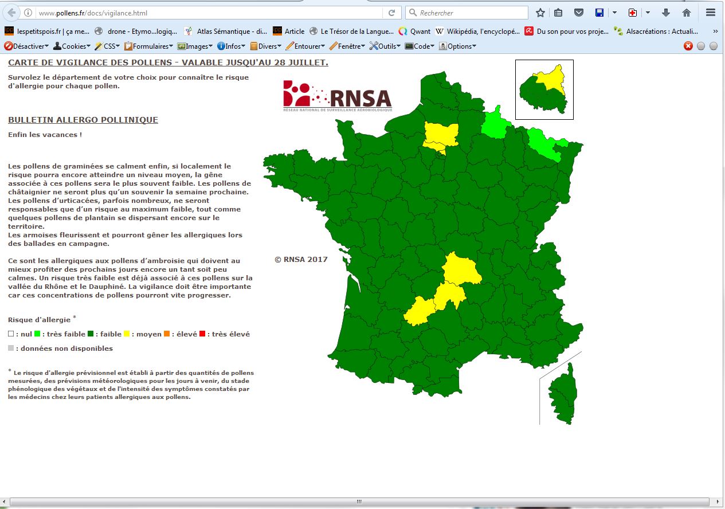Viewport: 725px width, 509px height.
Task: Go back with the browser back arrow
Action: 11,13
